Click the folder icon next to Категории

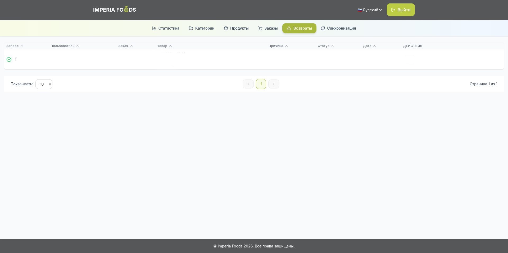(191, 28)
